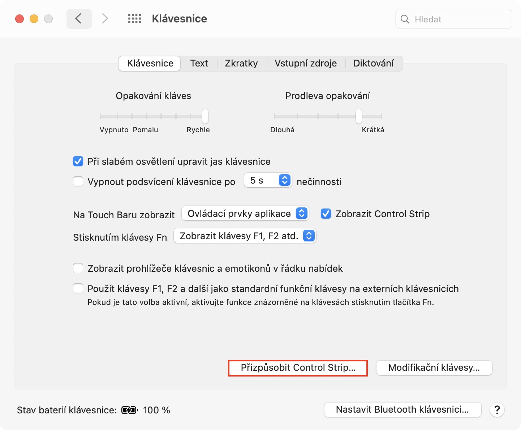Toggle keyboard brightness in low light checkbox
The image size is (521, 430).
[x=78, y=161]
